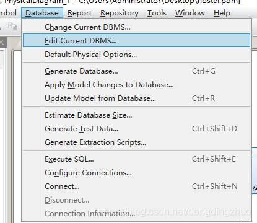Open the Window menu
Screen dimensions: 257x223
pyautogui.click(x=190, y=13)
